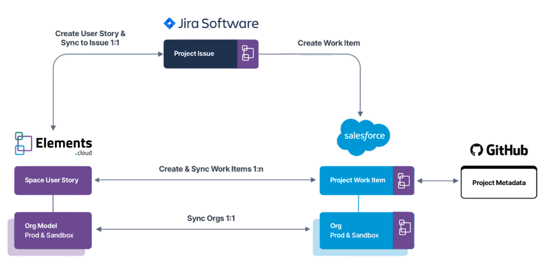Click the diagram icon in Salesforce Org box
Viewport: 550px width, 275px height.
[403, 227]
